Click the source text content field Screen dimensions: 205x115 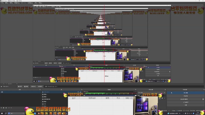pyautogui.click(x=124, y=86)
